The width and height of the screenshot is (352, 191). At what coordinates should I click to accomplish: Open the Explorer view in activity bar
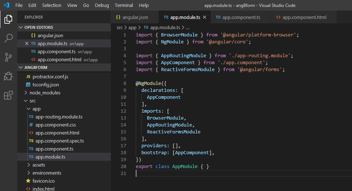(8, 19)
